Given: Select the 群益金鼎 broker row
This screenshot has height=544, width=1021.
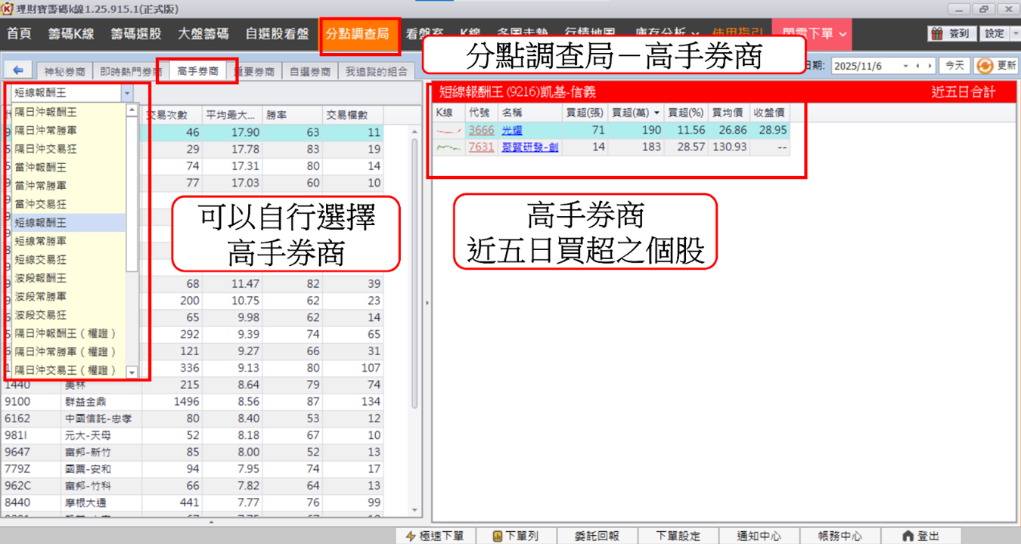Looking at the screenshot, I should click(x=192, y=402).
